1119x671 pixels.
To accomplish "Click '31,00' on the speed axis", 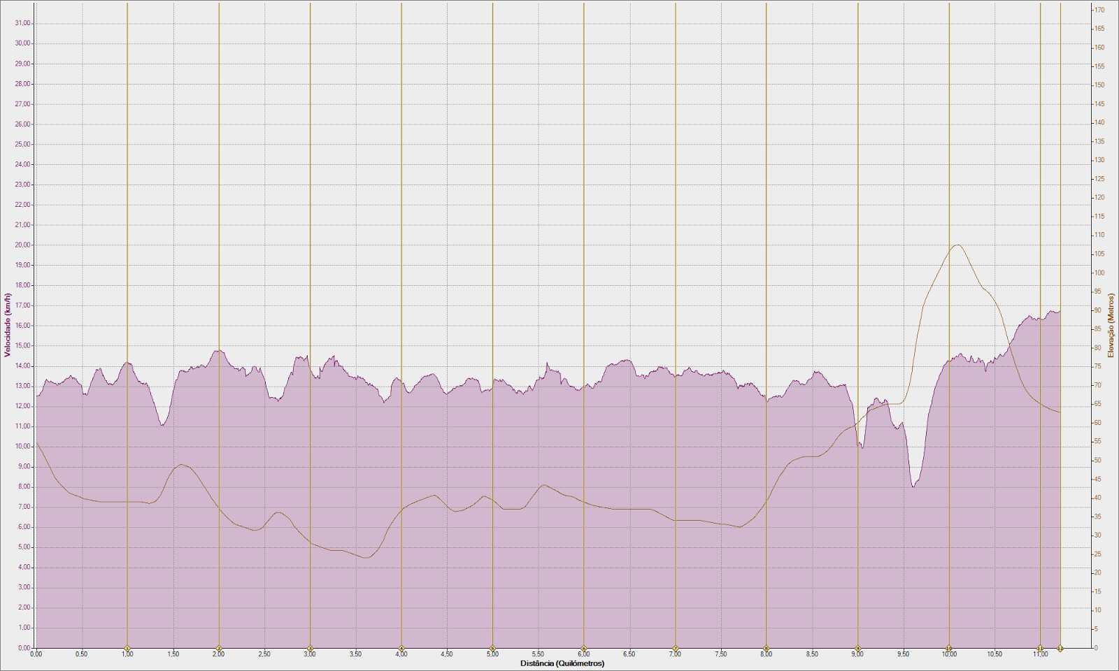I will (x=23, y=23).
